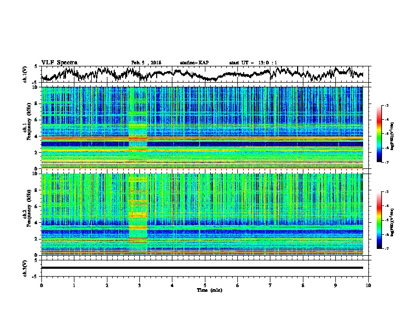
Task: Click the "Time (min)" x-axis label
Action: point(210,290)
